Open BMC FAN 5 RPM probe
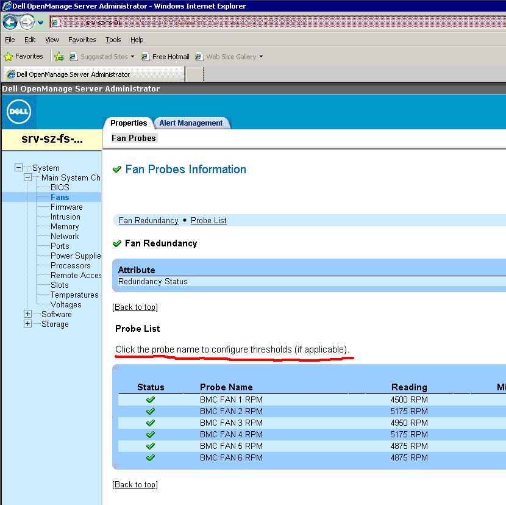This screenshot has height=505, width=506. [231, 446]
